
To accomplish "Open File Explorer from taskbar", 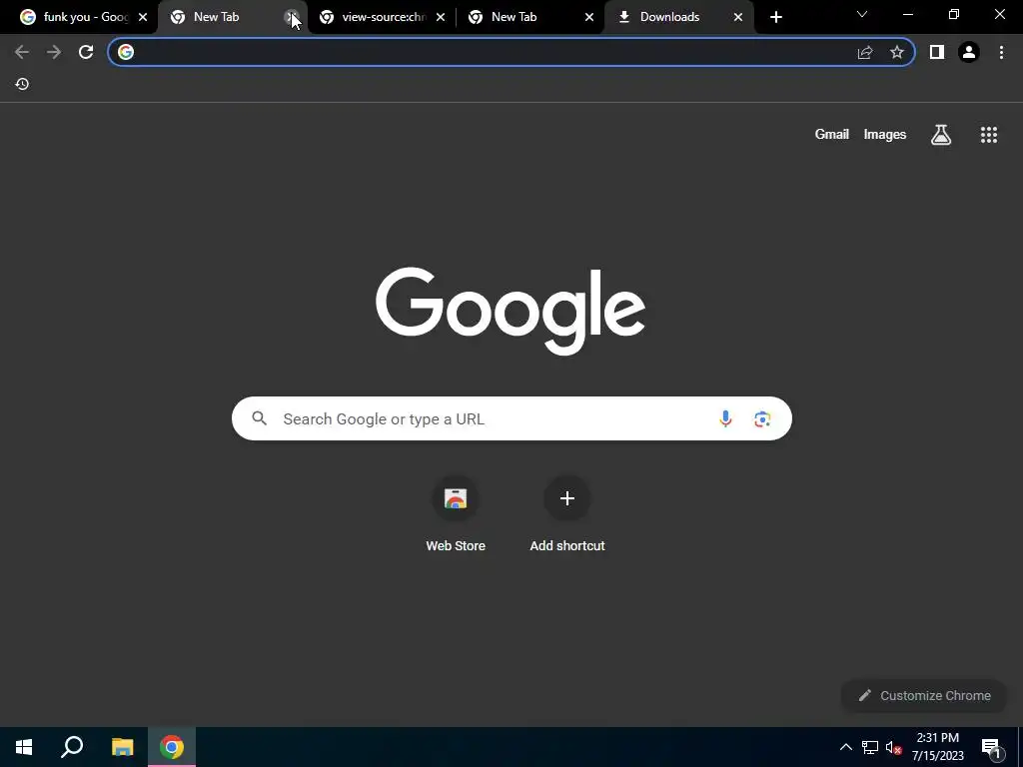I will (122, 747).
